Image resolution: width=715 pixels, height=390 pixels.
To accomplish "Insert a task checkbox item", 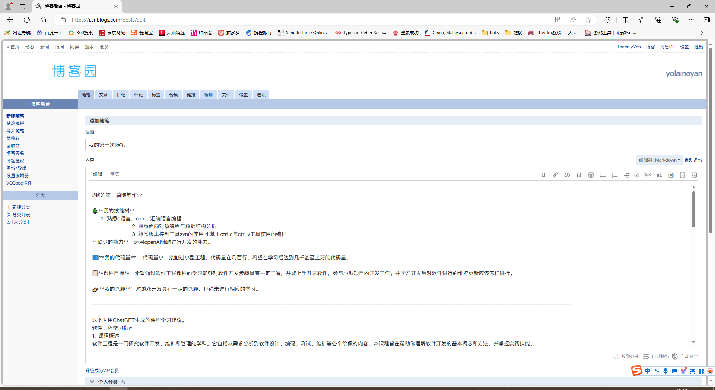I will (637, 175).
